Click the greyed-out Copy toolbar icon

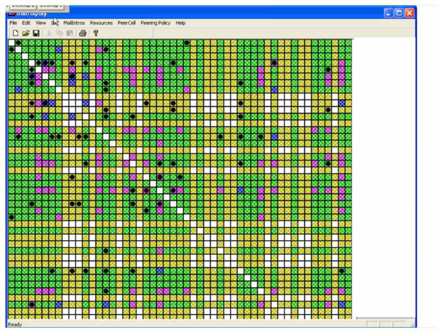(x=59, y=33)
